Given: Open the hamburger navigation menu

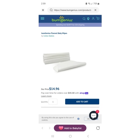Looking at the screenshot, I should (x=43, y=18).
